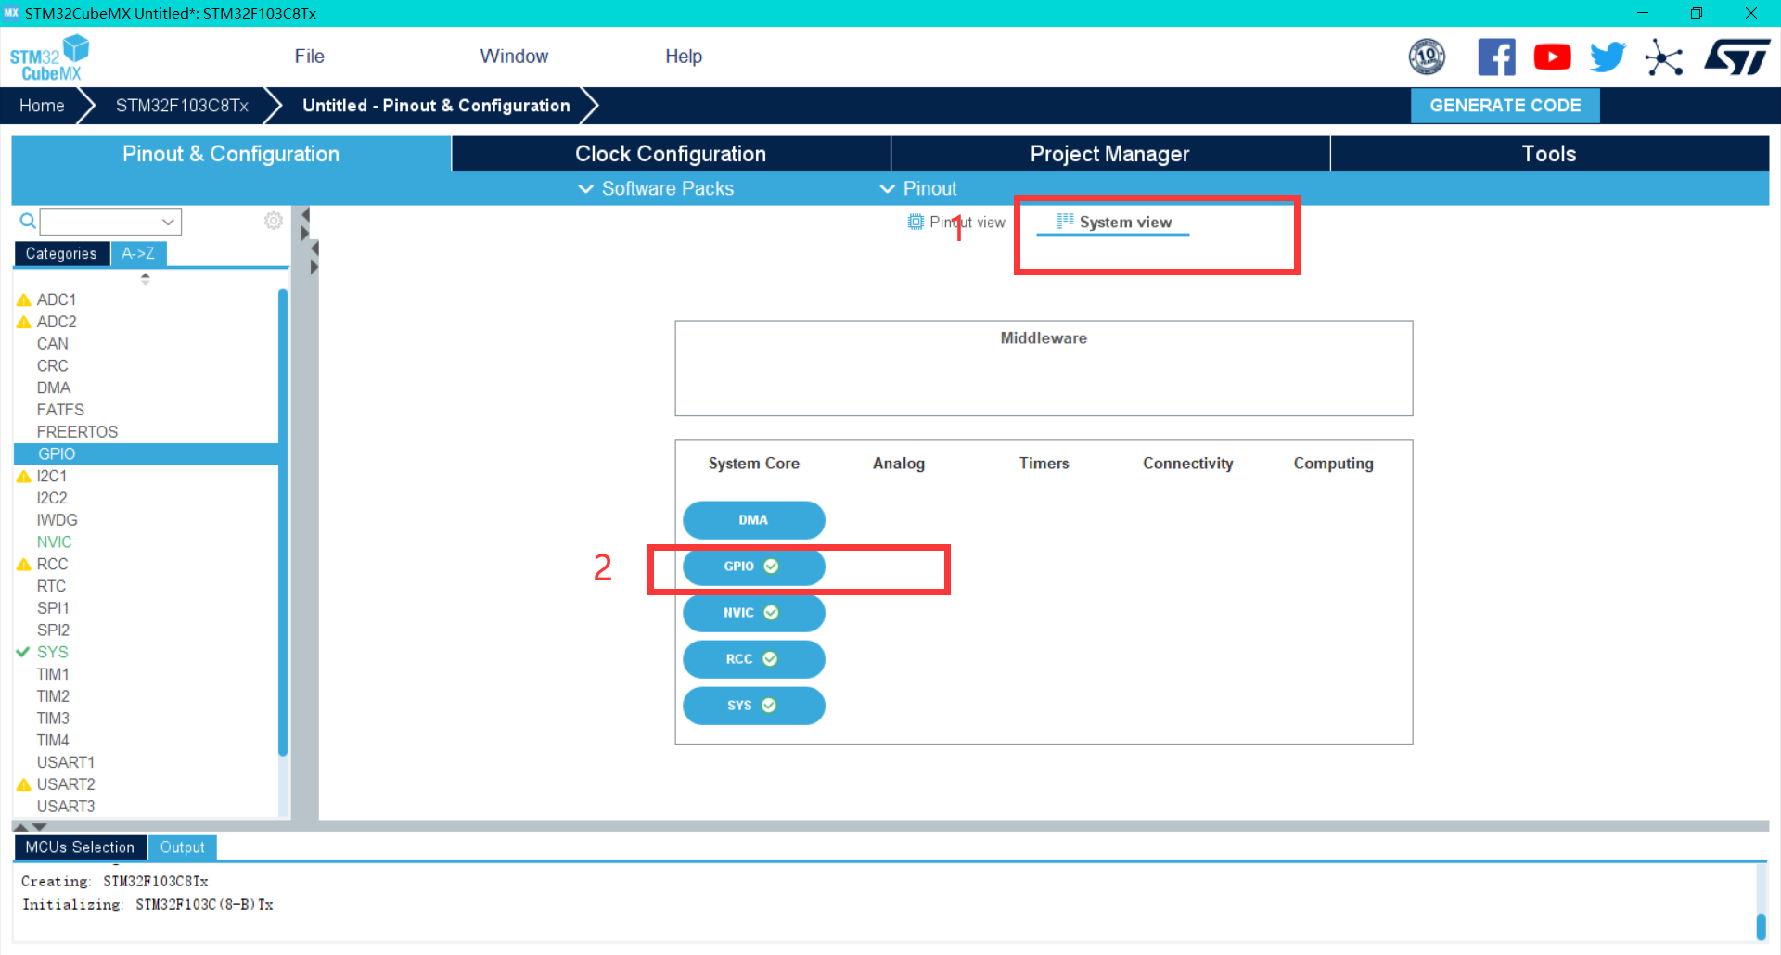The height and width of the screenshot is (955, 1781).
Task: Open the Window menu
Action: point(514,57)
